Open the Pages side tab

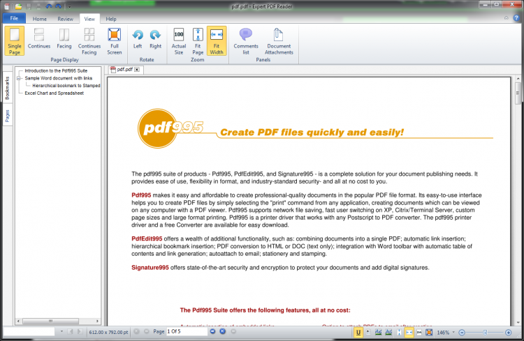pyautogui.click(x=8, y=116)
